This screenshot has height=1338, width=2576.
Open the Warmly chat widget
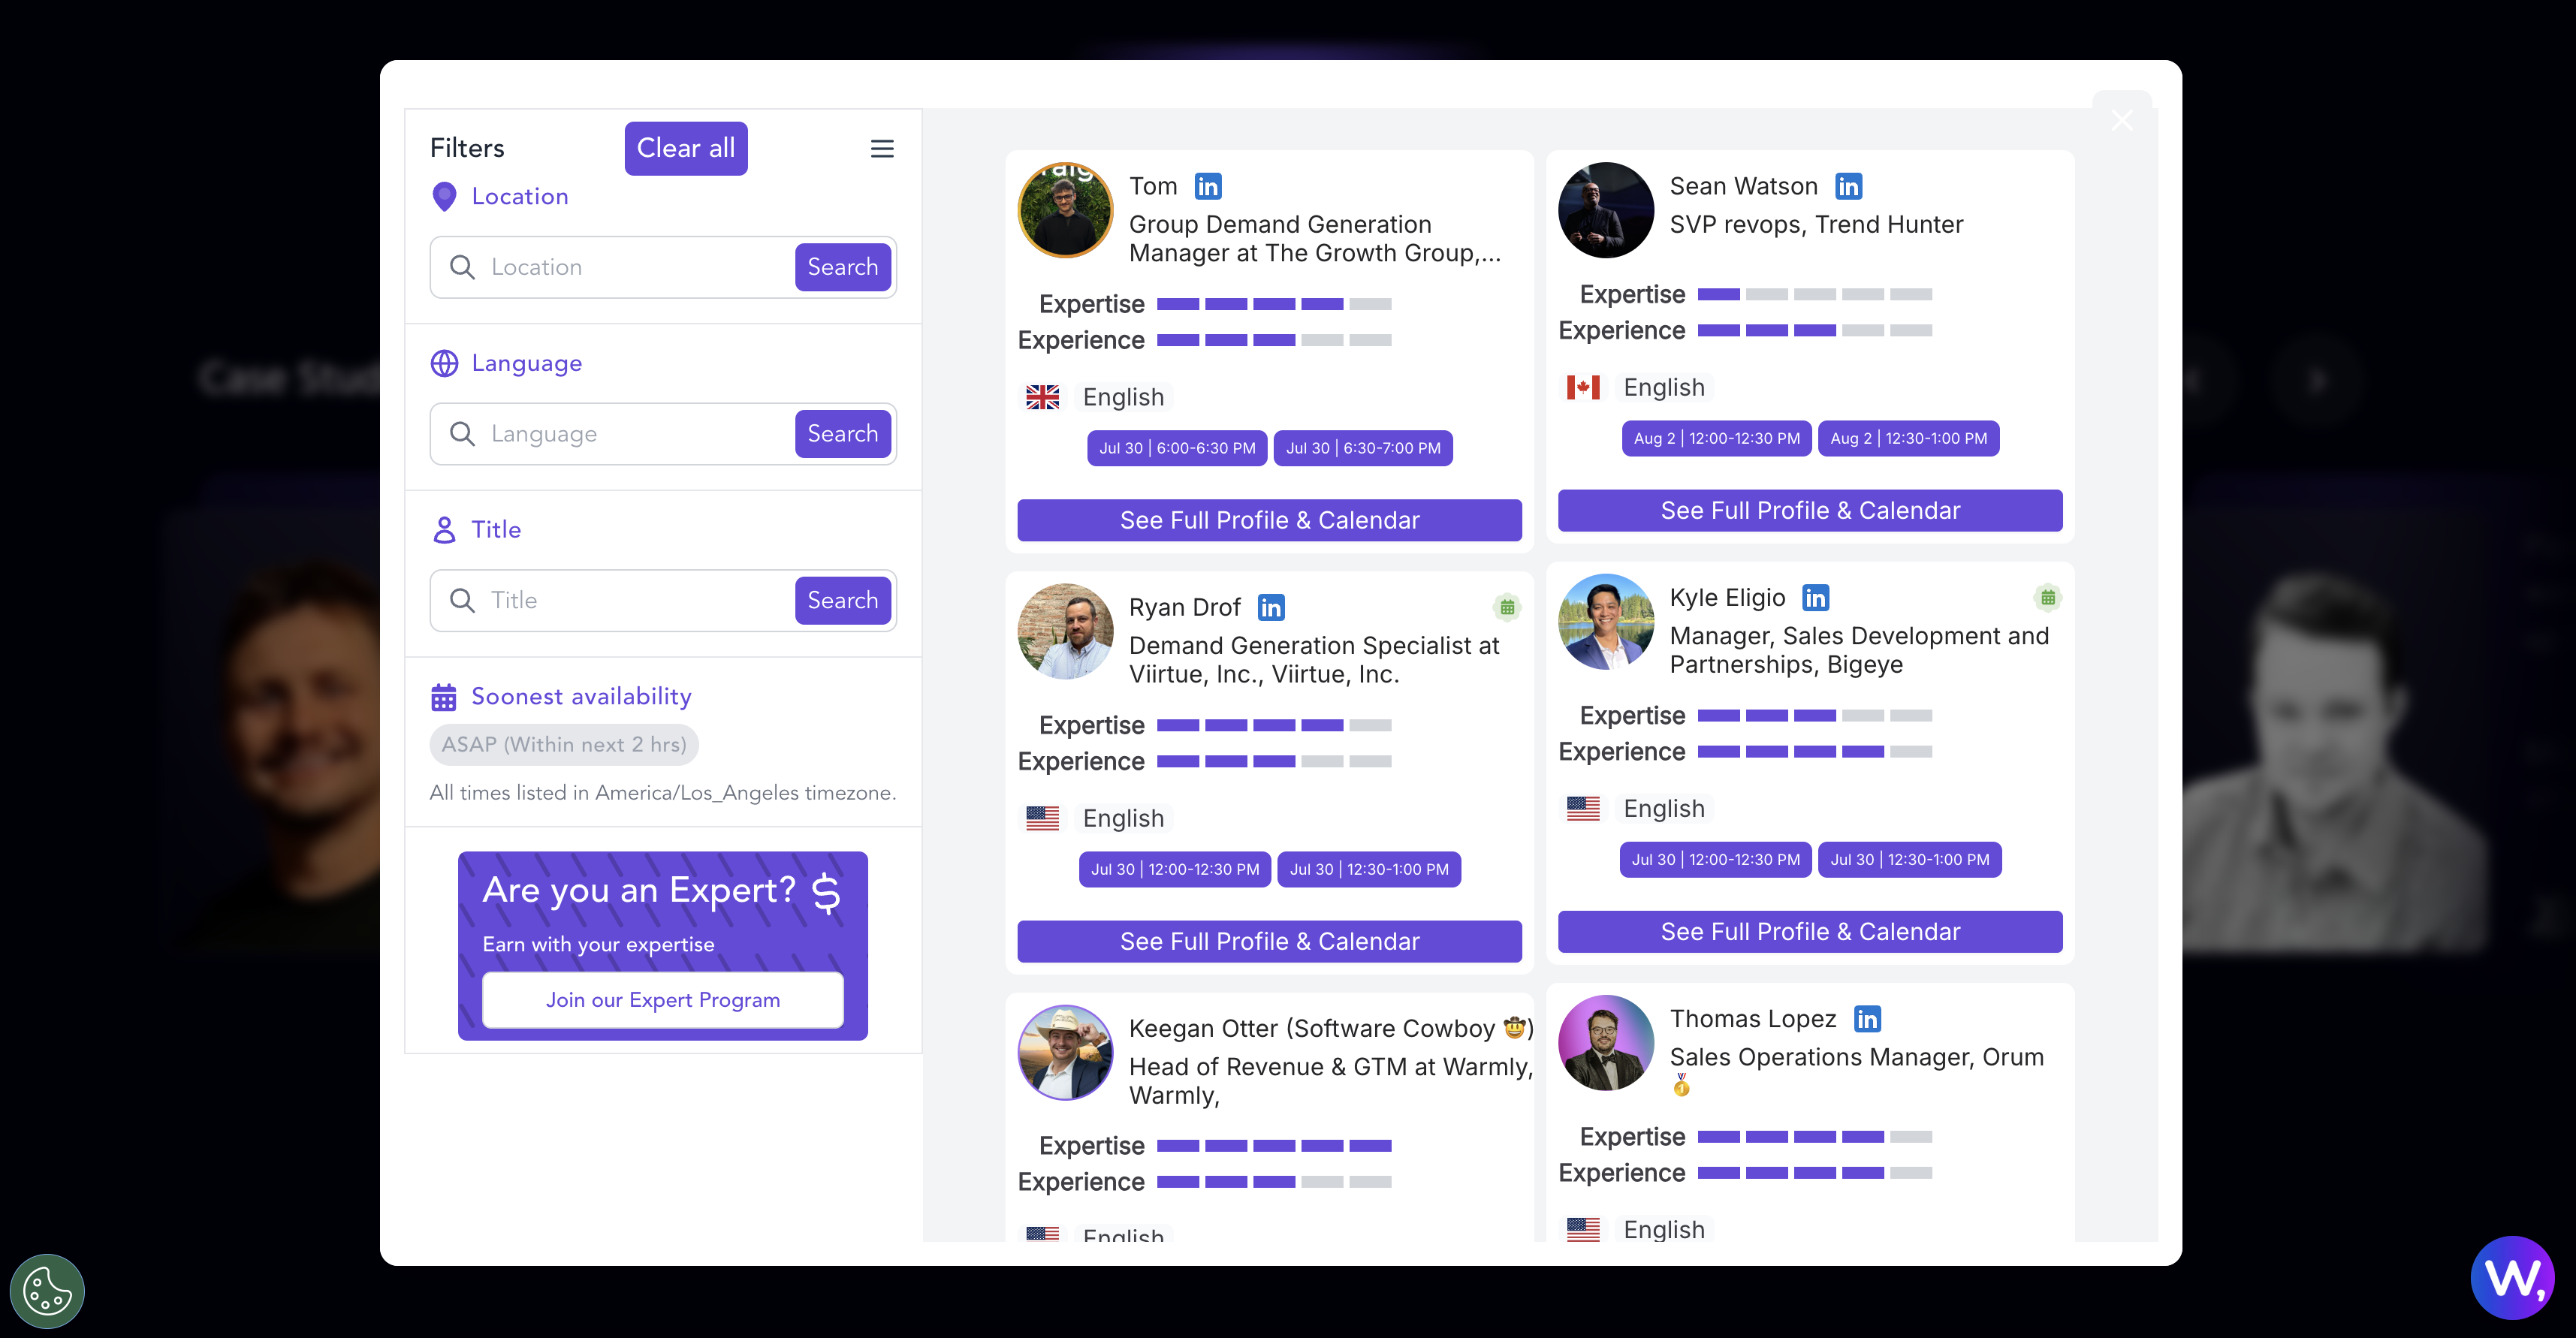2512,1277
